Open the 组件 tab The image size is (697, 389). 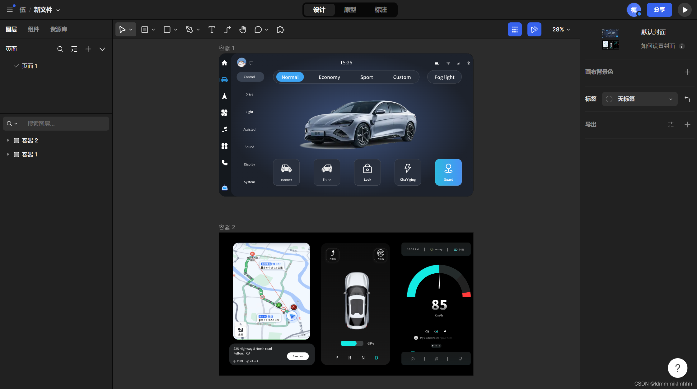[34, 29]
